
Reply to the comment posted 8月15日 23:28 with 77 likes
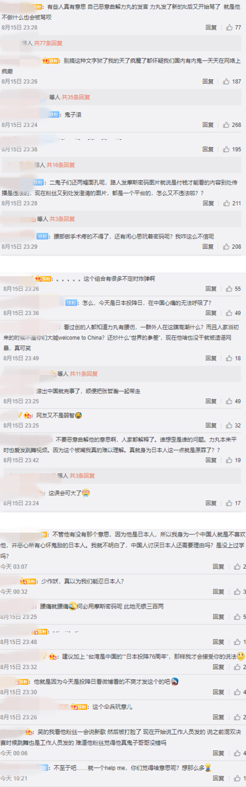tap(211, 28)
